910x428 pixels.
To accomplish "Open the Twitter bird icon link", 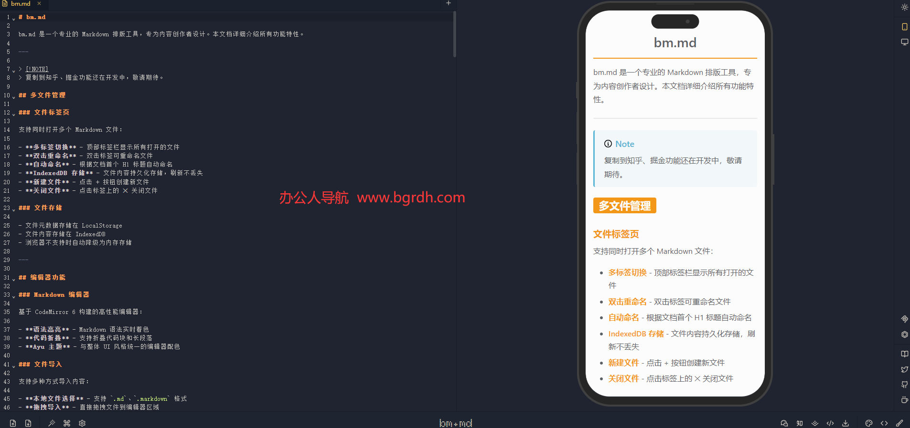I will (904, 369).
